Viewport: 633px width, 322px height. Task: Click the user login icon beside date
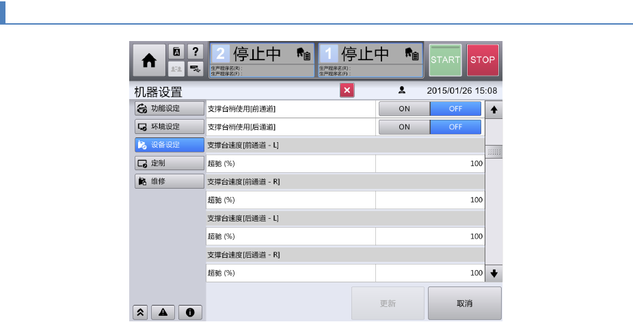point(402,90)
